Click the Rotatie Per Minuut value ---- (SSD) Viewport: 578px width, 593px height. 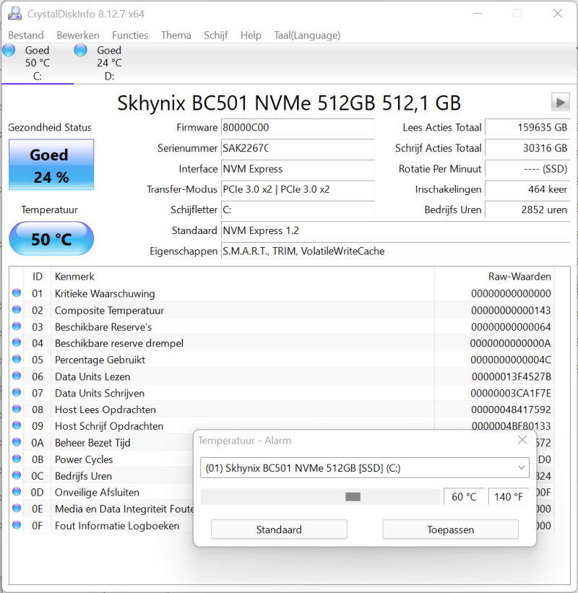click(527, 169)
